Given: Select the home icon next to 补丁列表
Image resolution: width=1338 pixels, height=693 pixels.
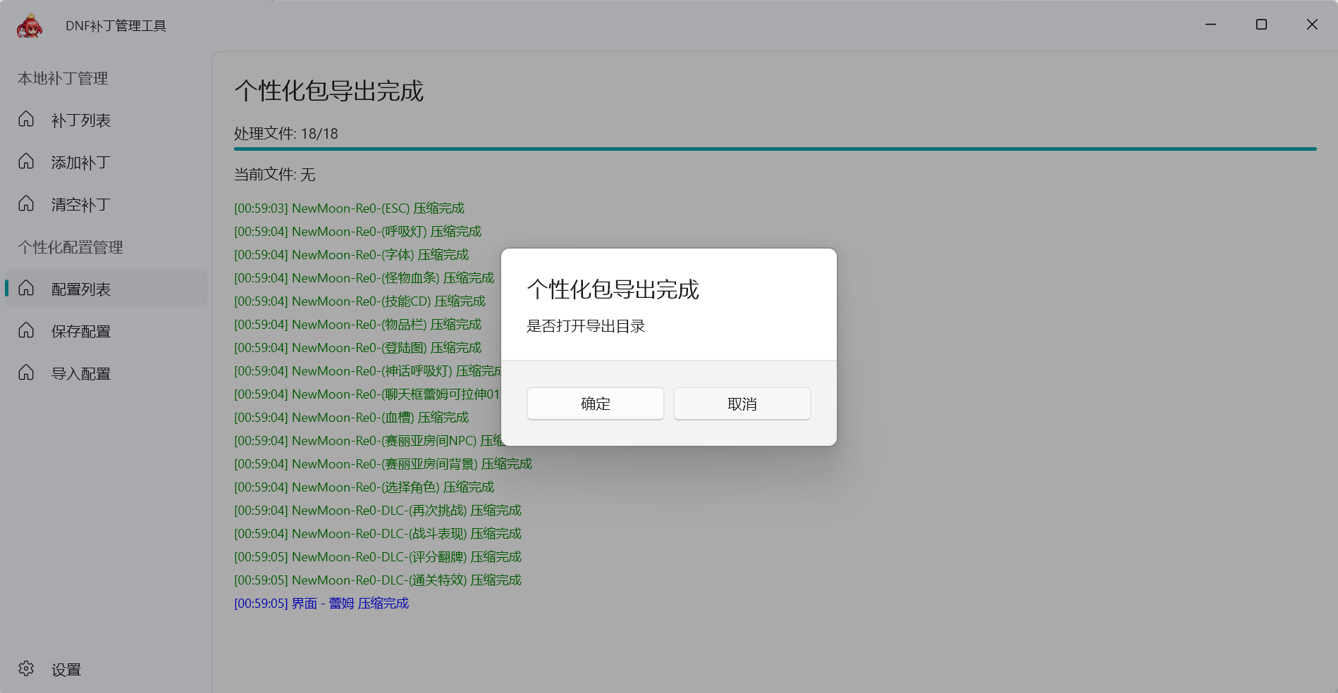Looking at the screenshot, I should pyautogui.click(x=26, y=120).
